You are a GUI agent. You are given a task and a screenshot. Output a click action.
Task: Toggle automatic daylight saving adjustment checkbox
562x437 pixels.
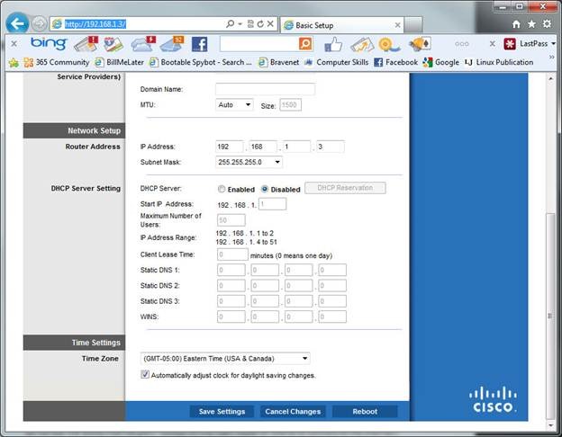click(145, 374)
